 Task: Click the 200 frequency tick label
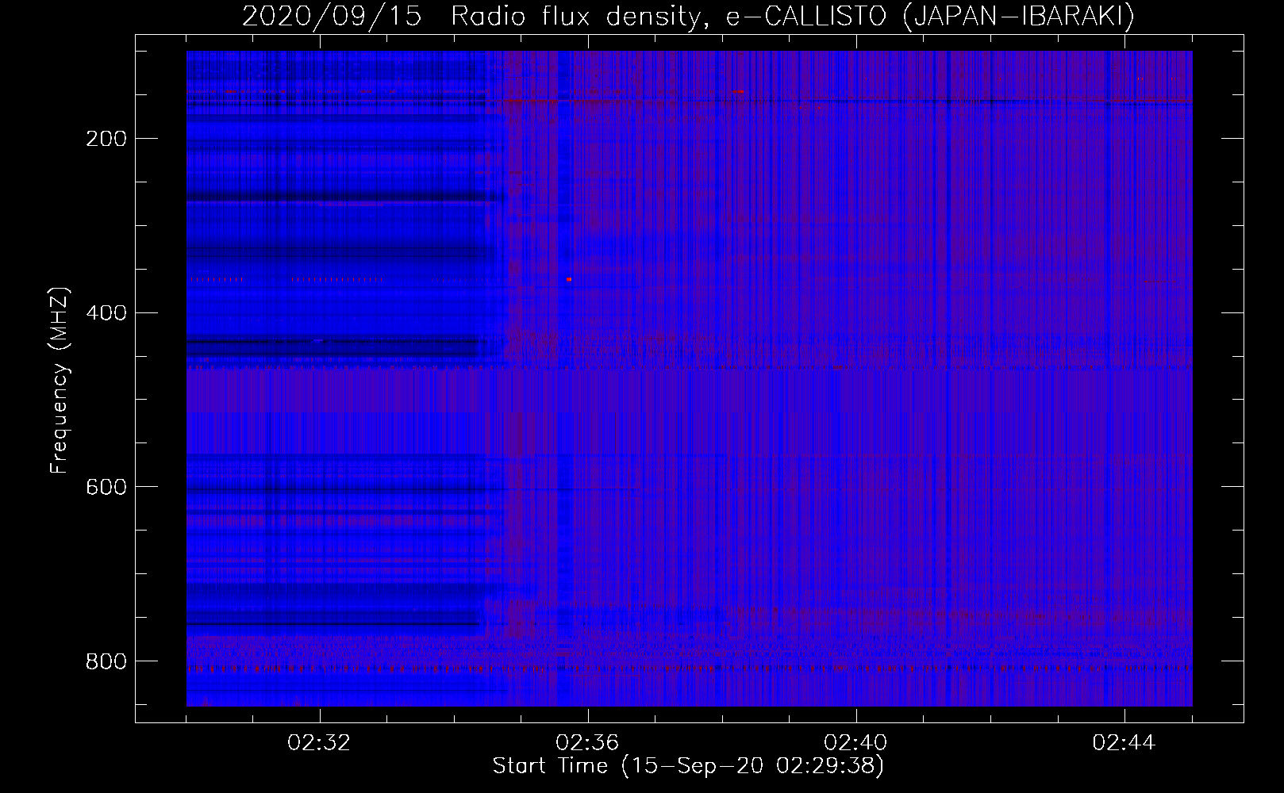106,139
